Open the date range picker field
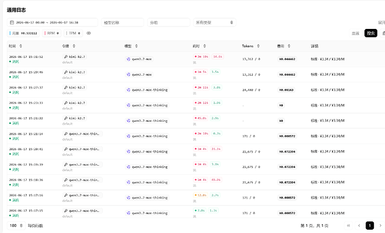Image resolution: width=385 pixels, height=233 pixels. click(x=52, y=22)
